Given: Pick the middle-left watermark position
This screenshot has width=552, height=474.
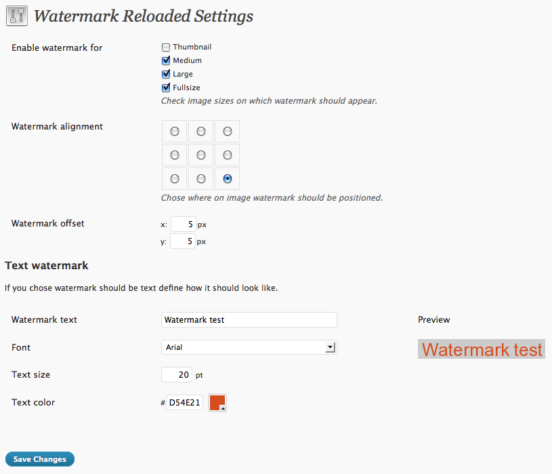Looking at the screenshot, I should (x=174, y=155).
